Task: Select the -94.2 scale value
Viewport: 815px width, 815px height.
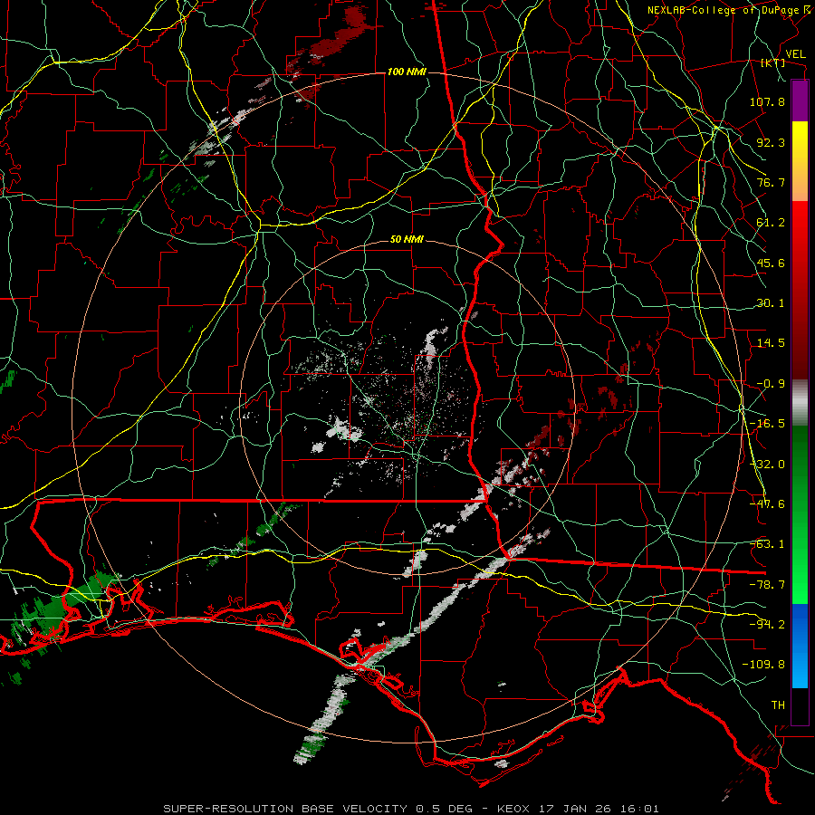Action: click(767, 625)
